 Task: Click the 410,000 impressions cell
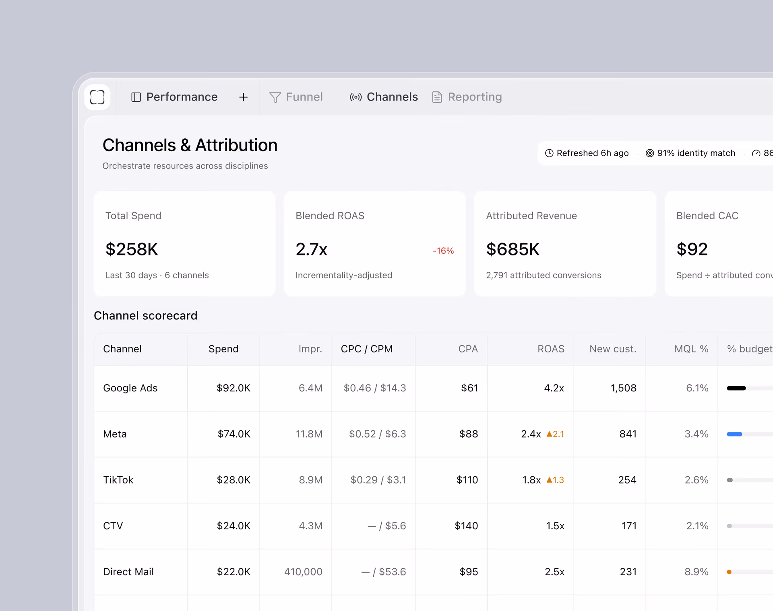click(303, 572)
